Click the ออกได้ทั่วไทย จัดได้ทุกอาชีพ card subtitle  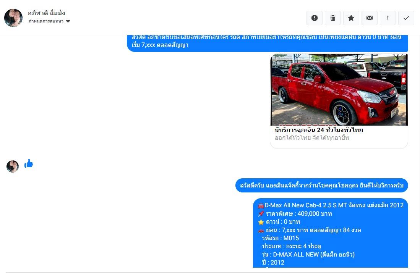tap(312, 138)
